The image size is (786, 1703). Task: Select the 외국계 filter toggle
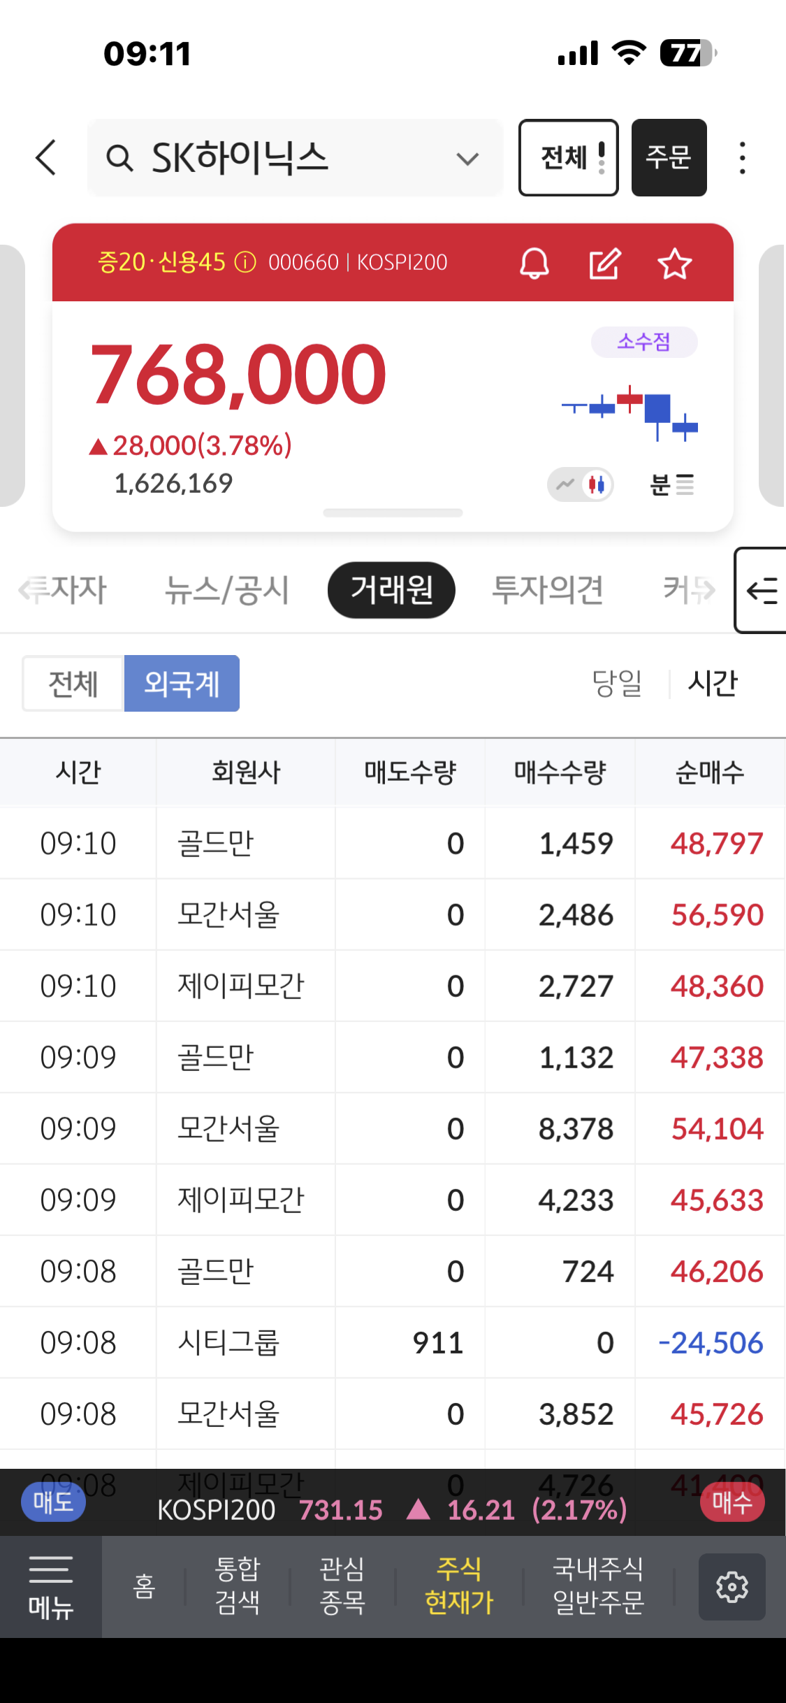pyautogui.click(x=182, y=683)
